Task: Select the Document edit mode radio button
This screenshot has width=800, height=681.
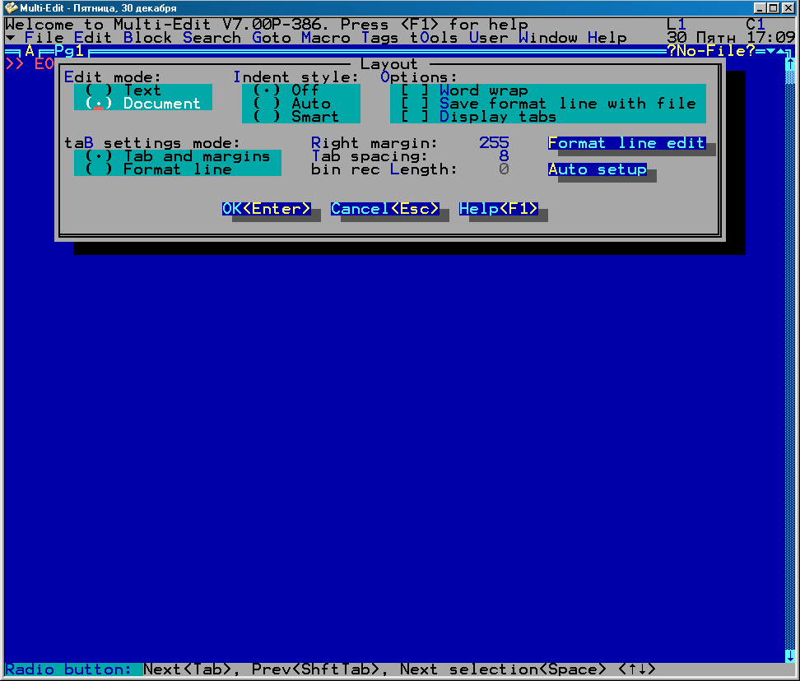Action: [x=143, y=104]
